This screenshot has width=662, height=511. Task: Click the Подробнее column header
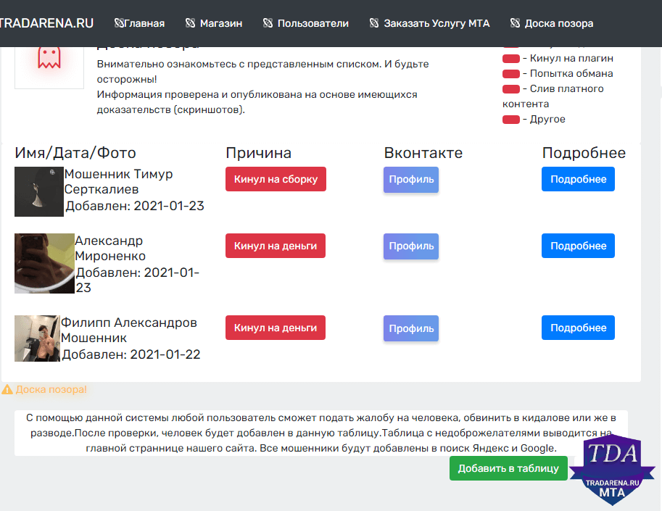(584, 153)
